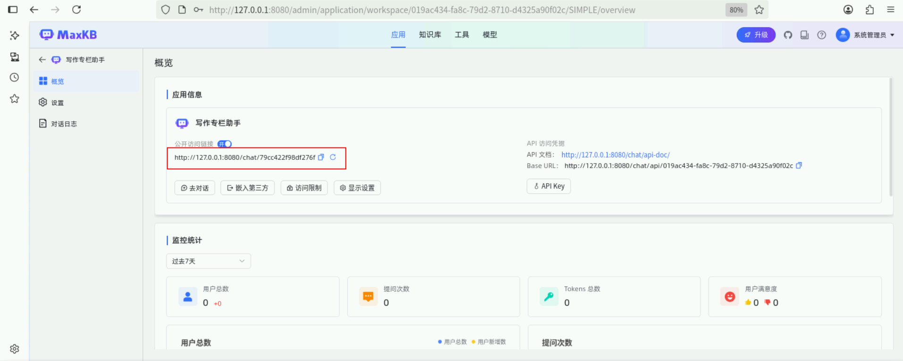Select 概览 in the sidebar
The image size is (903, 361).
87,81
